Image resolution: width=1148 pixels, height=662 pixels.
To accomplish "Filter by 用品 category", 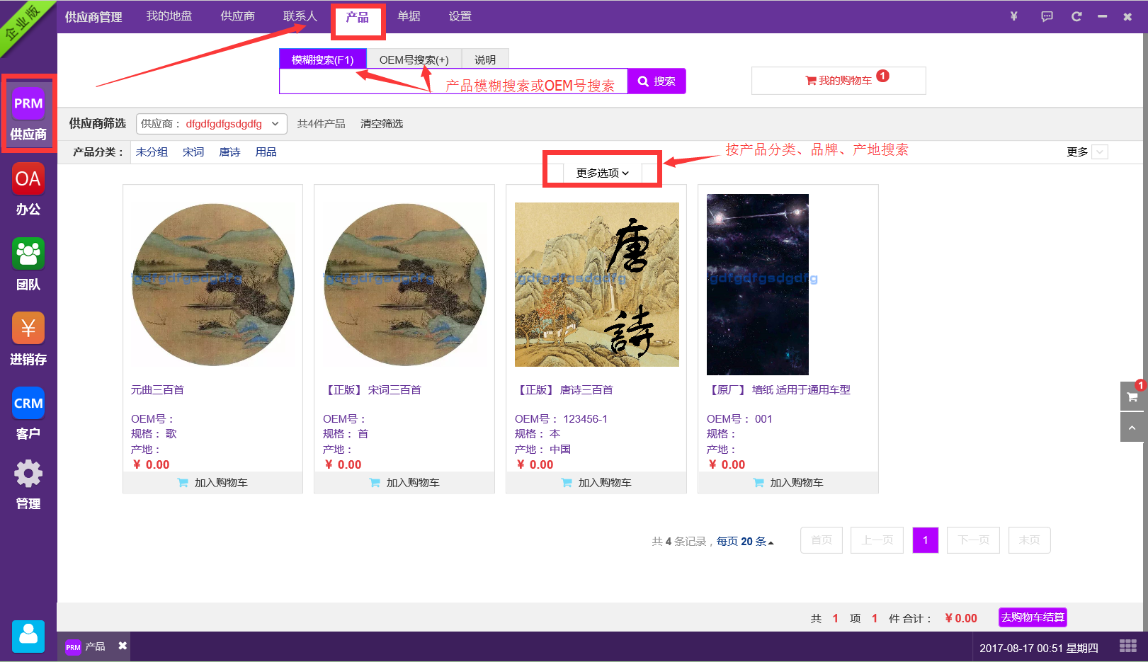I will click(x=266, y=152).
